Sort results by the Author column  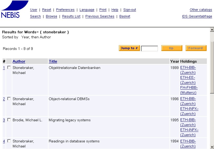[x=19, y=61]
